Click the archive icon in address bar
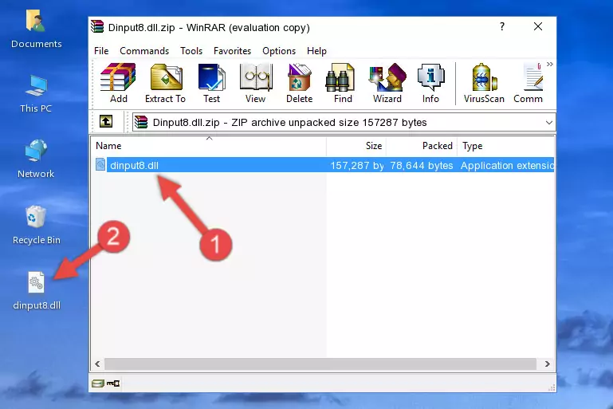 point(141,123)
